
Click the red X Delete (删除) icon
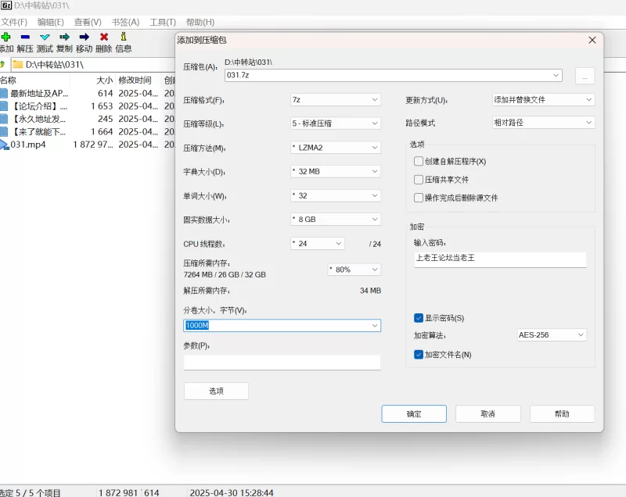103,37
